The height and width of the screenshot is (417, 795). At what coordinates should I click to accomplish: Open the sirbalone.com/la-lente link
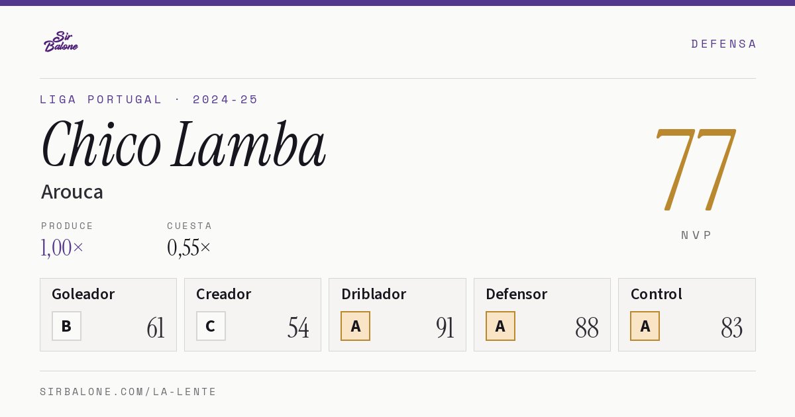(x=129, y=392)
